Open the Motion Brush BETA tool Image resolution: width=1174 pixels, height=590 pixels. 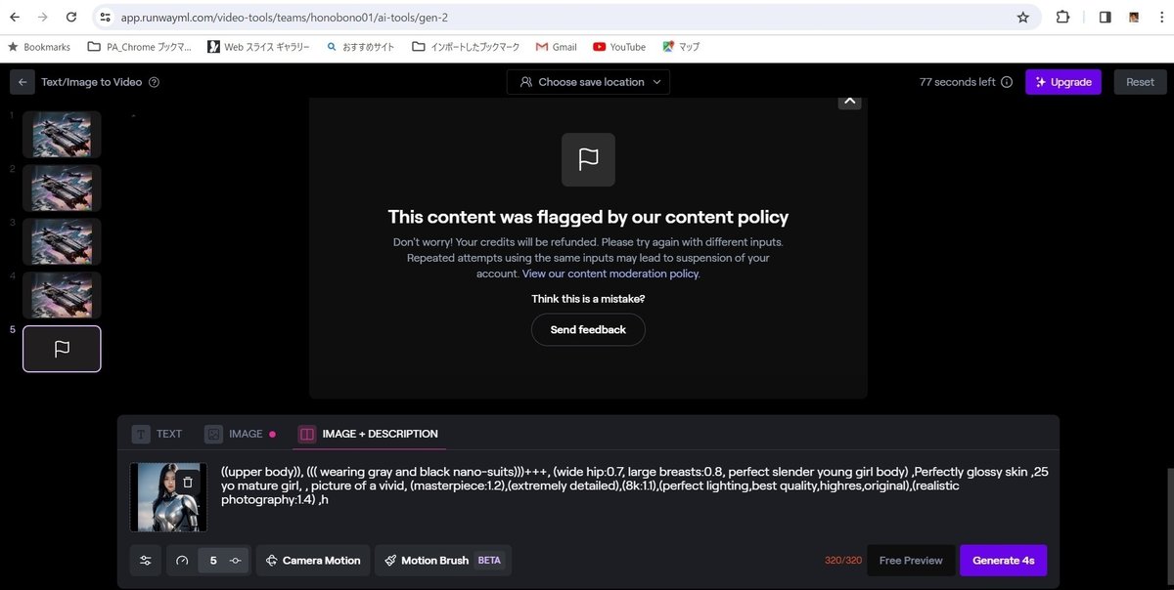click(x=443, y=561)
